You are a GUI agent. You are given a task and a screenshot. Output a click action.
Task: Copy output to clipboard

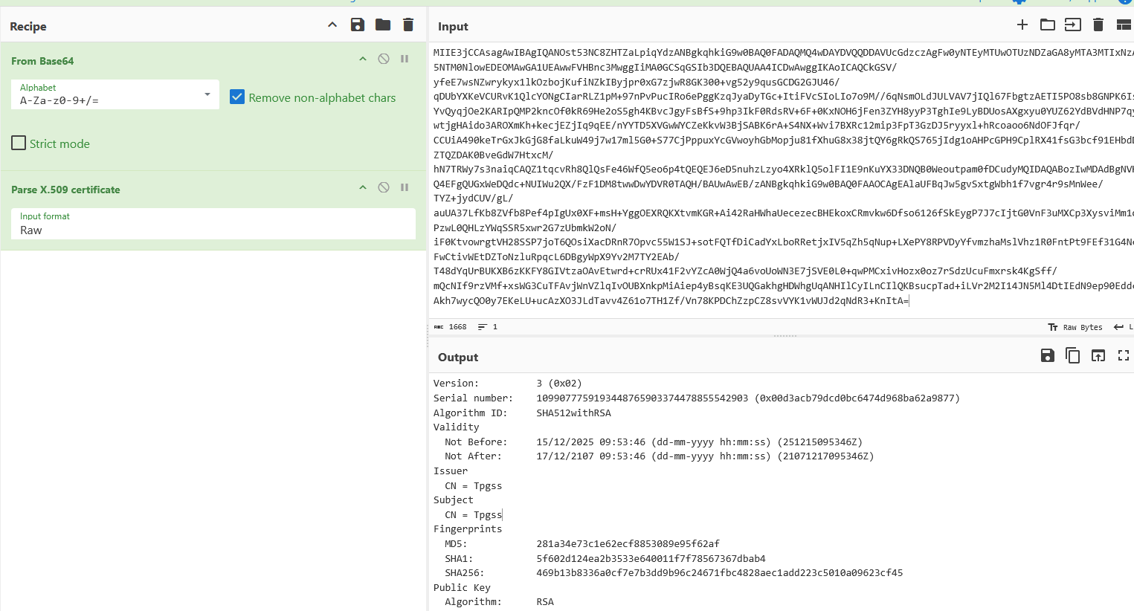(1073, 356)
